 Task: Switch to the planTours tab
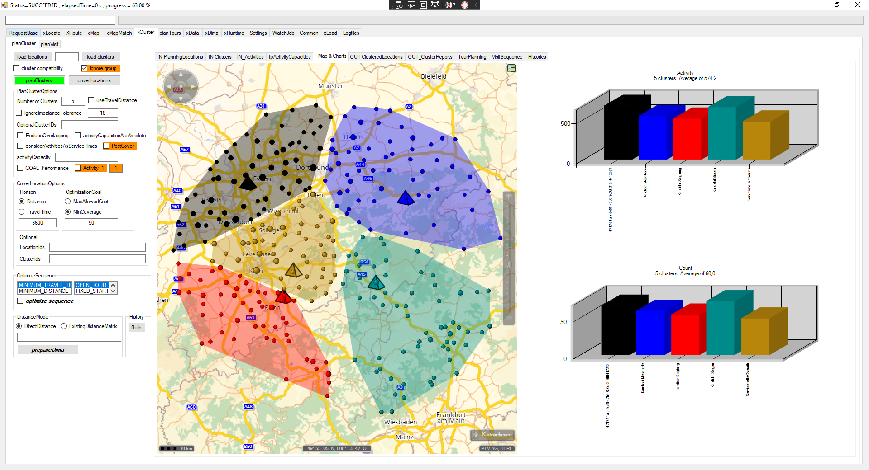(170, 33)
